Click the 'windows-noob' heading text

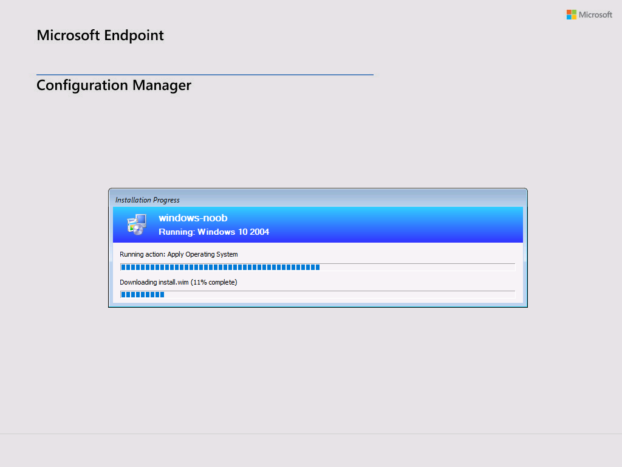[193, 218]
